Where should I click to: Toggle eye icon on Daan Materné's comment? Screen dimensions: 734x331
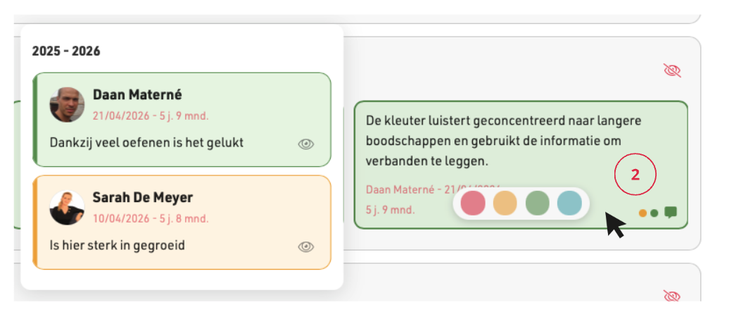[305, 144]
